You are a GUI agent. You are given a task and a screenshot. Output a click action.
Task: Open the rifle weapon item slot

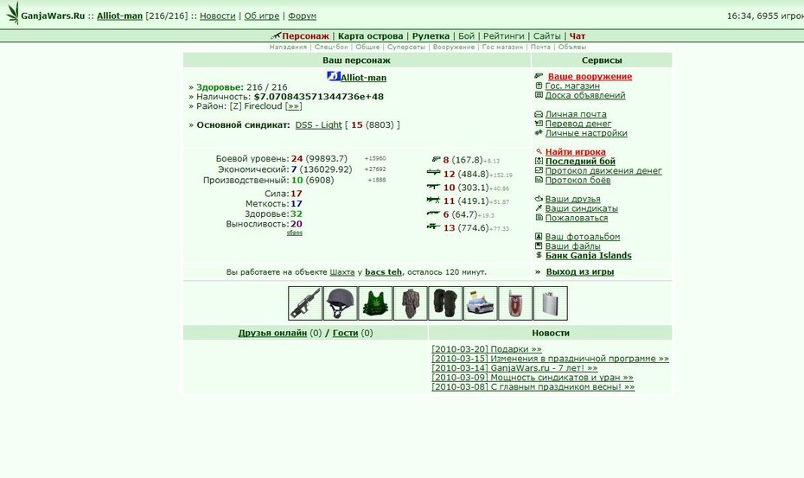(305, 303)
